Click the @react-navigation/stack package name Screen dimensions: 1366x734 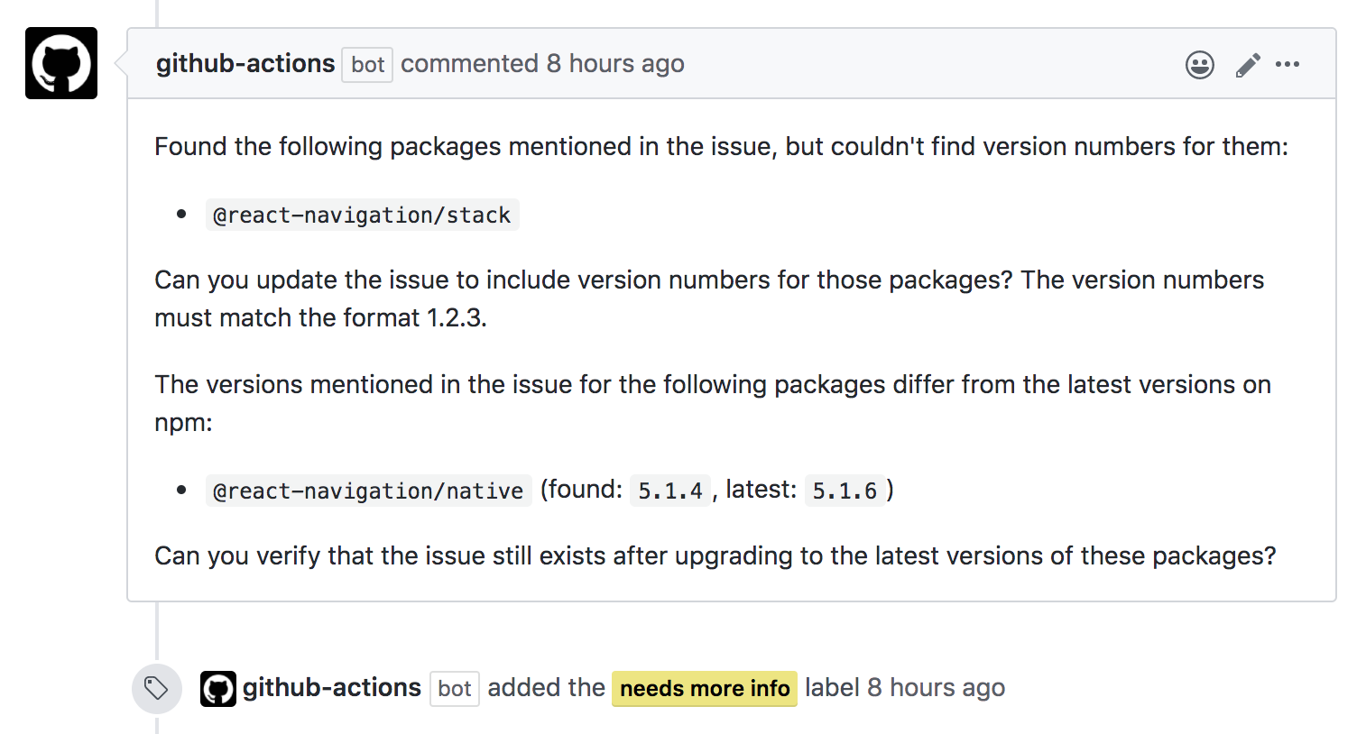[x=362, y=216]
